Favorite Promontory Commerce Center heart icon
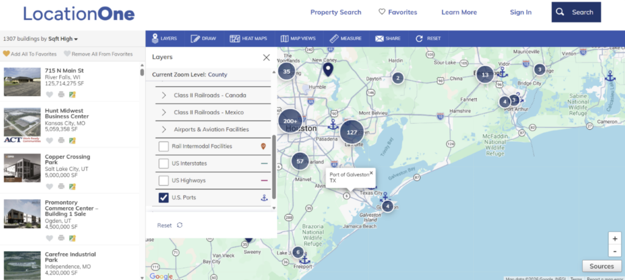 49,238
